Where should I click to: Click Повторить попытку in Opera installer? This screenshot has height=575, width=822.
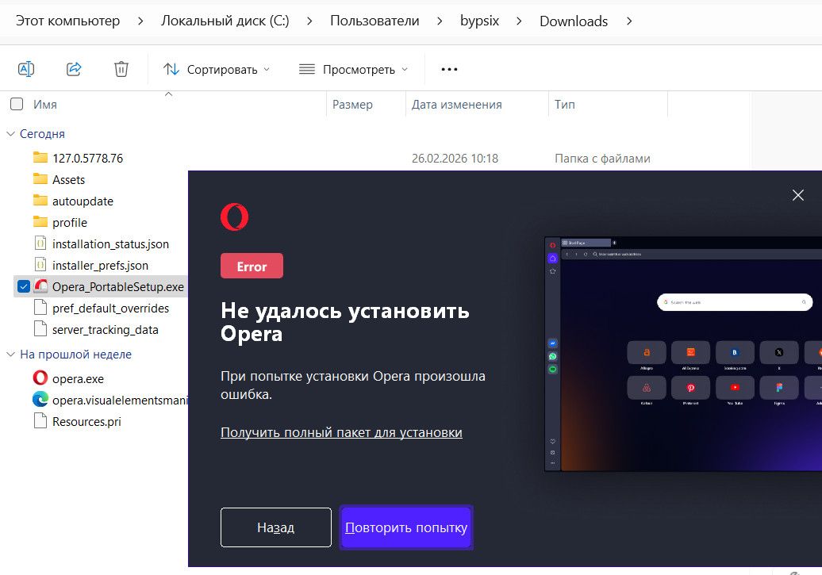406,527
